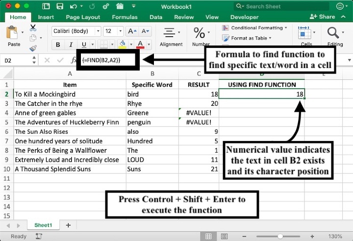Click the gears macro icon in title bar
The height and width of the screenshot is (241, 353).
106,6
